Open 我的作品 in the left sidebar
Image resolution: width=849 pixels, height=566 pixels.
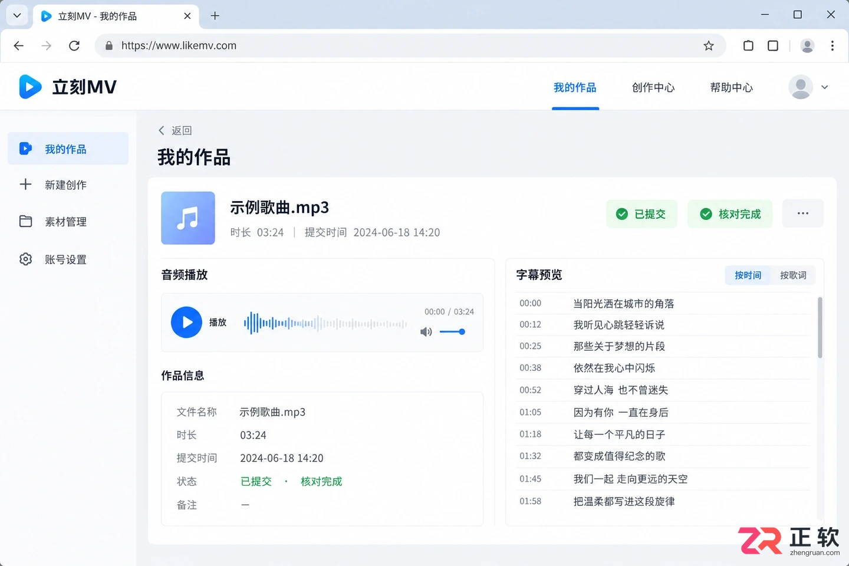click(x=68, y=149)
